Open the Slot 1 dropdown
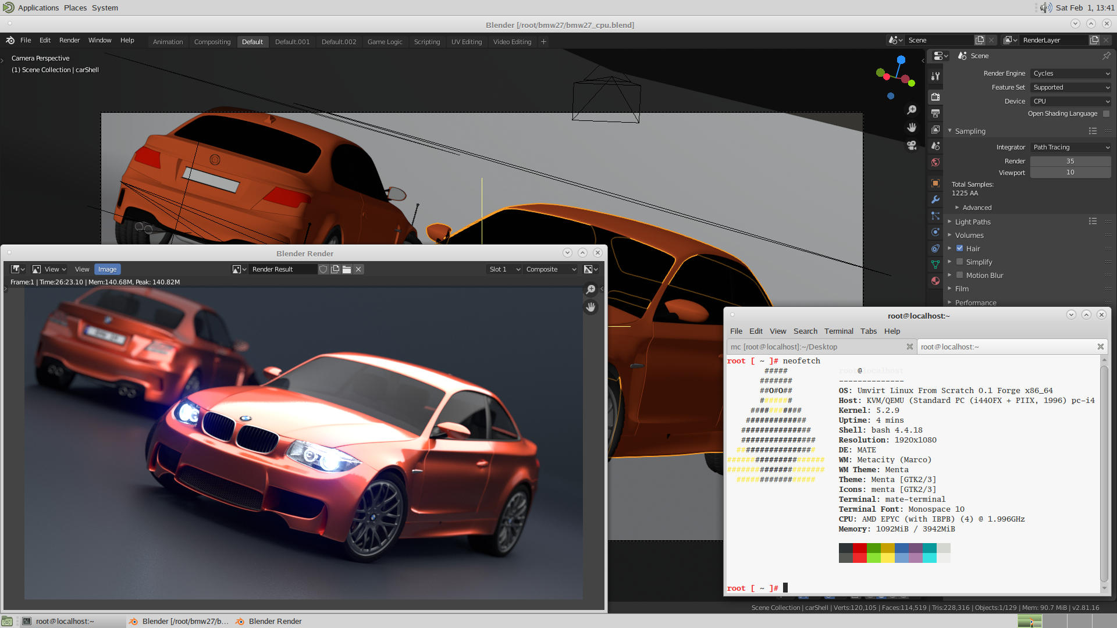This screenshot has height=628, width=1117. pyautogui.click(x=504, y=269)
